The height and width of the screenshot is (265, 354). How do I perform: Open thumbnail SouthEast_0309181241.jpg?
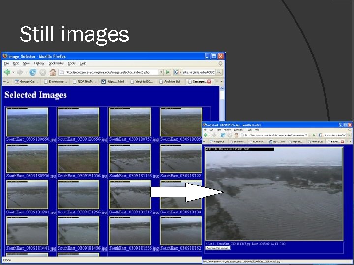point(28,194)
